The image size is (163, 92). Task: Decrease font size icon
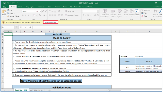click(46, 11)
